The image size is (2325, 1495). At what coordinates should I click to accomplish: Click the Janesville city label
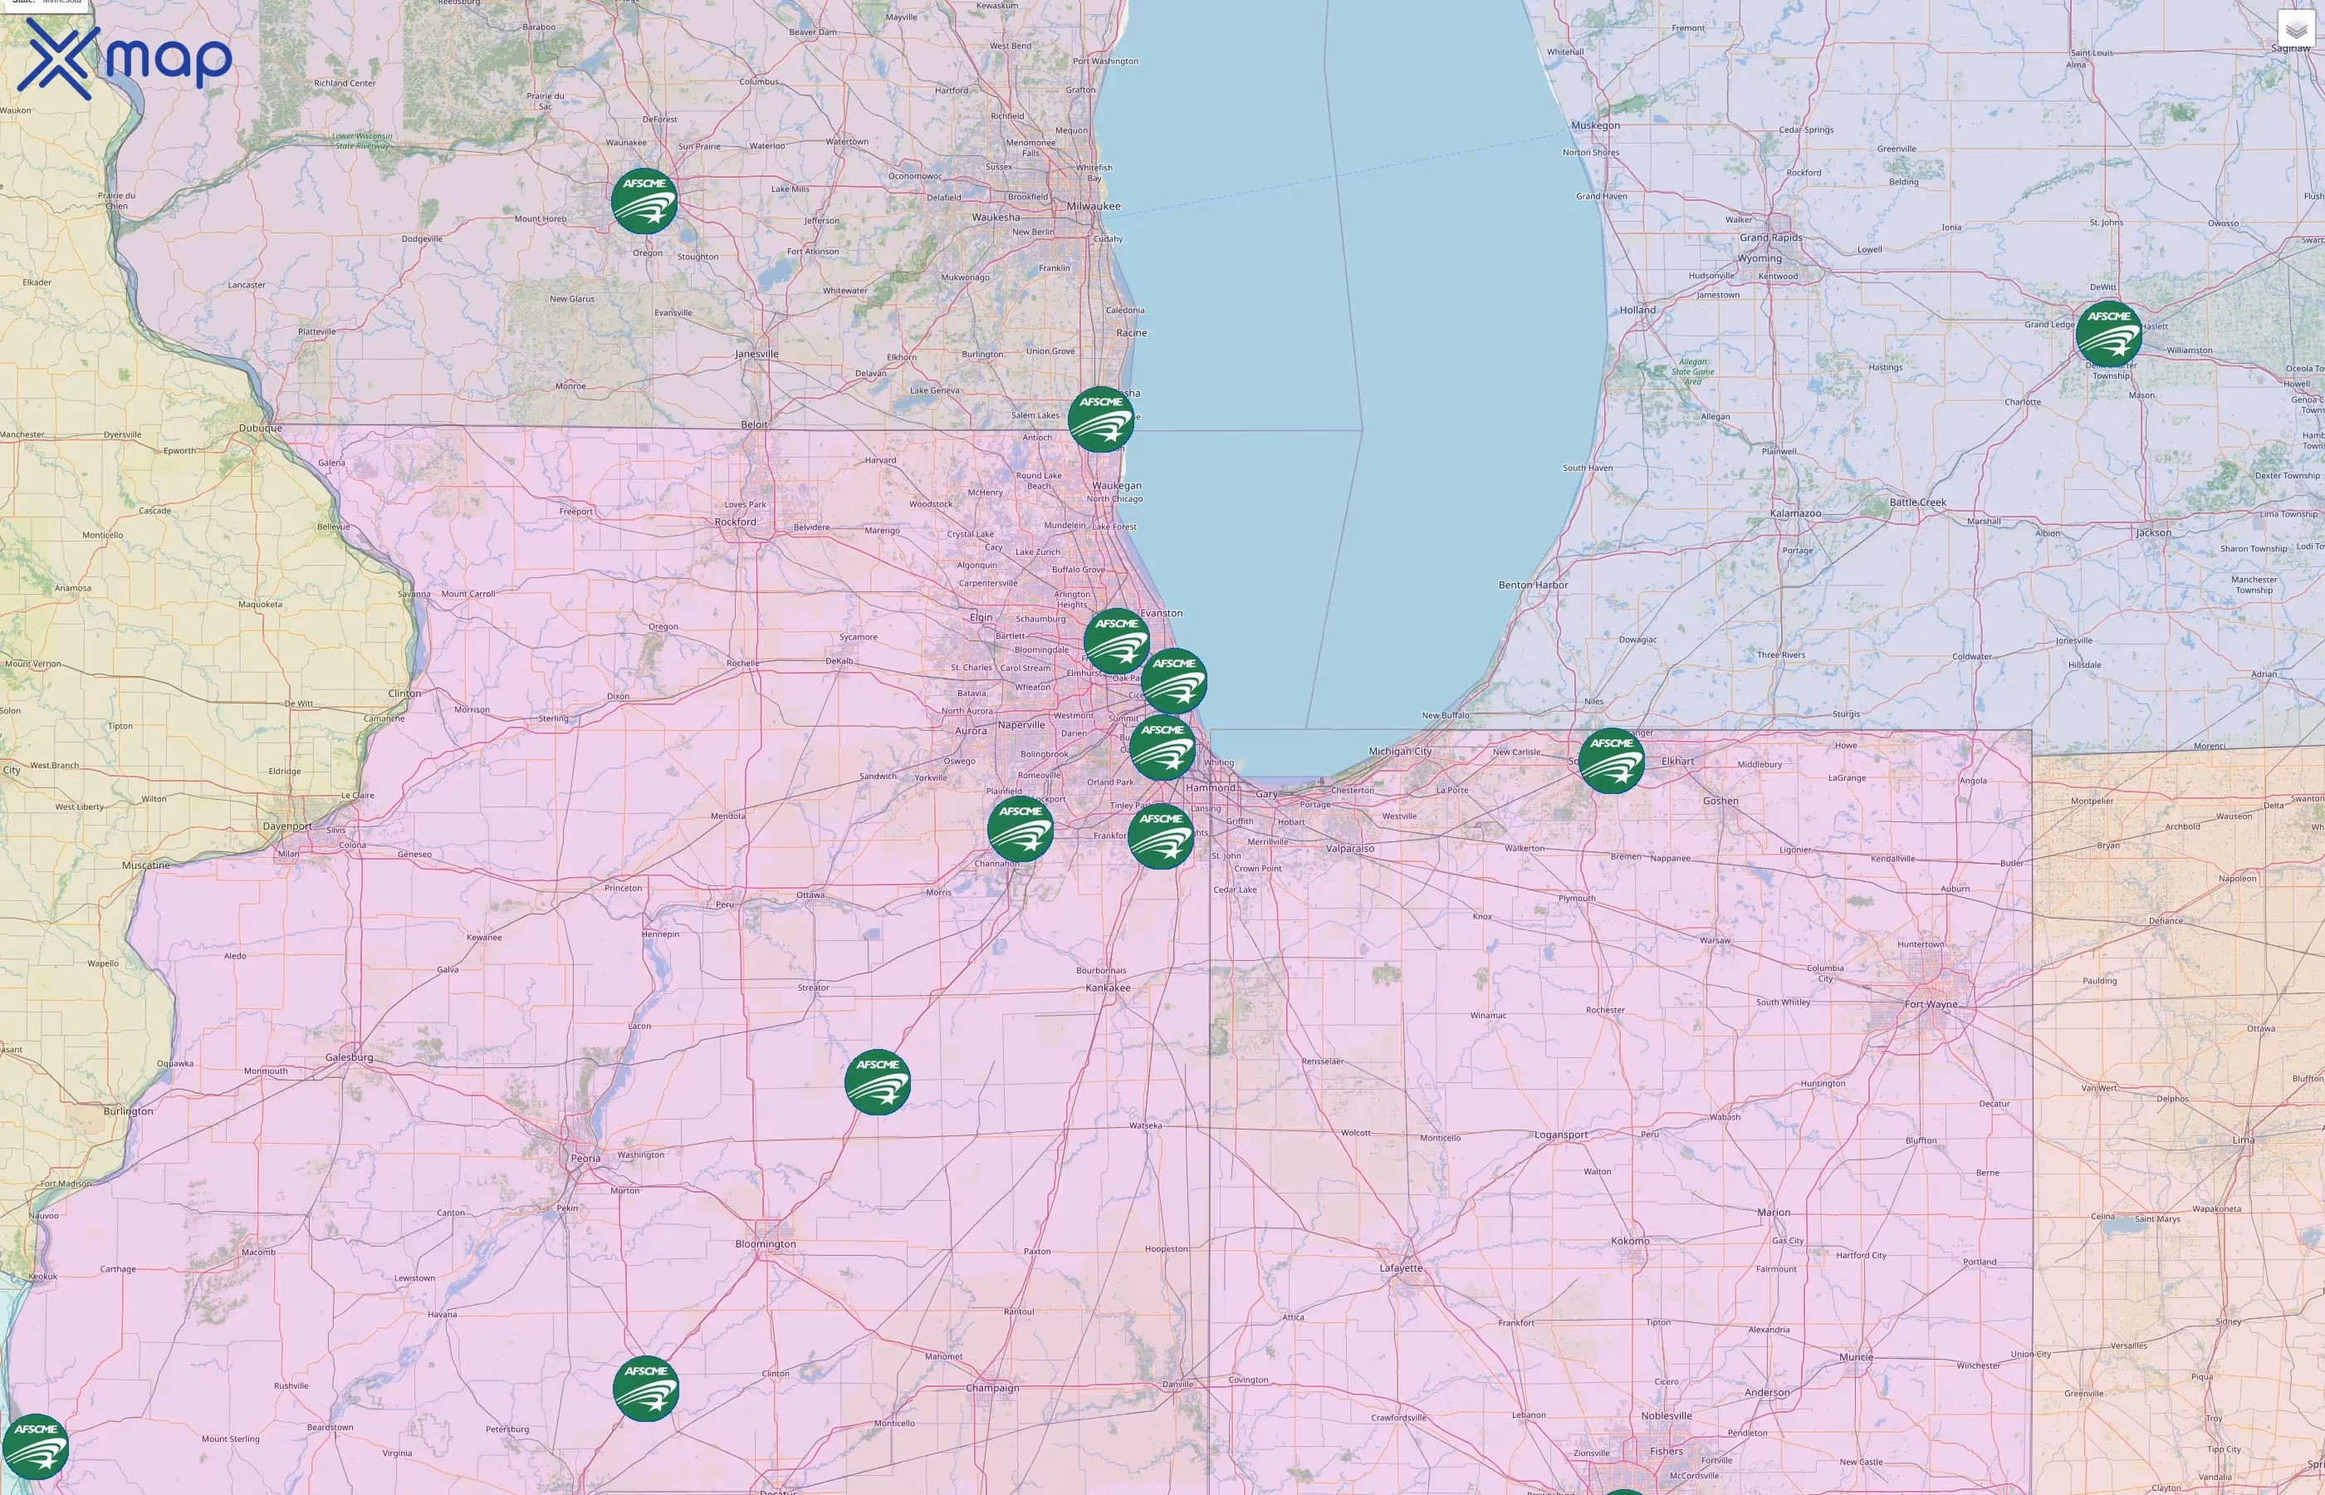pos(757,355)
